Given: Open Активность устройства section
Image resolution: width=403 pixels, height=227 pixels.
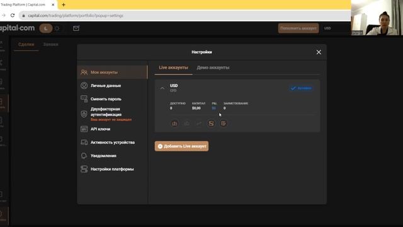Looking at the screenshot, I should pos(113,143).
